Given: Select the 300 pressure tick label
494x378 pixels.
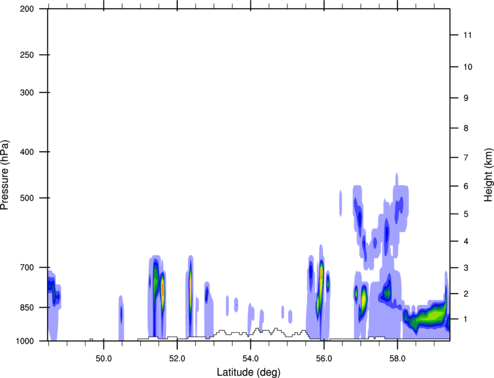Looking at the screenshot, I should click(27, 92).
